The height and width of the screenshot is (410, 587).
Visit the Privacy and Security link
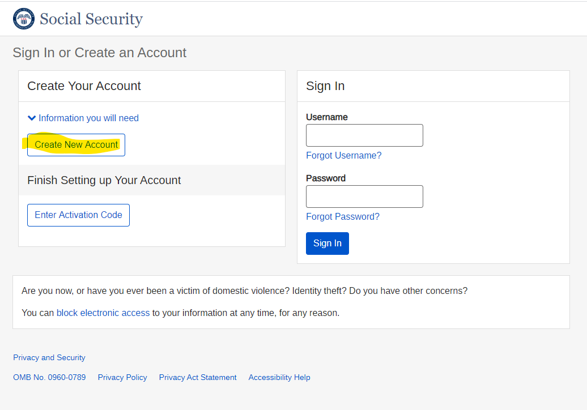pyautogui.click(x=49, y=357)
